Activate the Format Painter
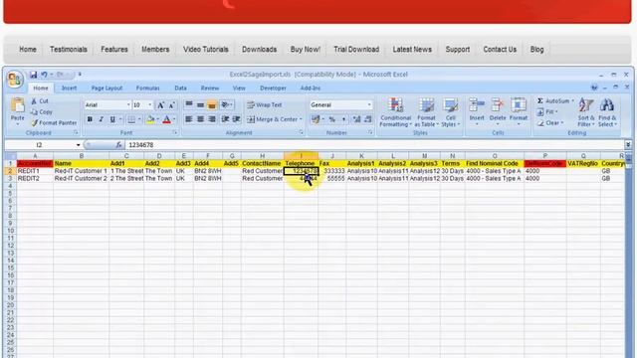The height and width of the screenshot is (358, 637). tap(54, 122)
